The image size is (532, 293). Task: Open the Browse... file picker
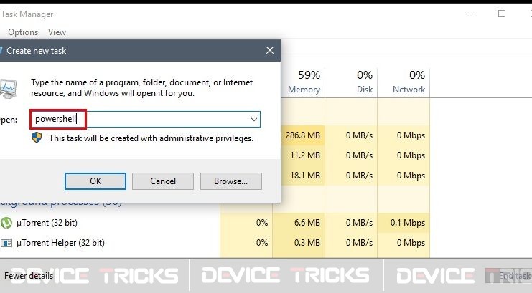click(x=230, y=181)
